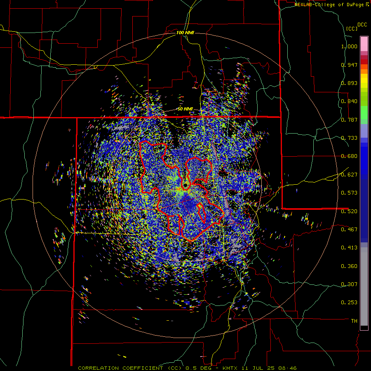Click the 100 NMI range ring label
The image size is (371, 371).
tap(185, 33)
